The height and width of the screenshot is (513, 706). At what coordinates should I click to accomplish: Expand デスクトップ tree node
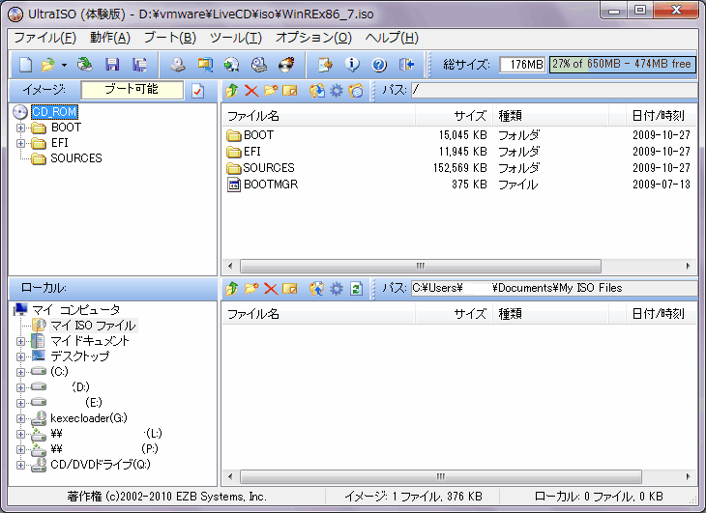[20, 357]
